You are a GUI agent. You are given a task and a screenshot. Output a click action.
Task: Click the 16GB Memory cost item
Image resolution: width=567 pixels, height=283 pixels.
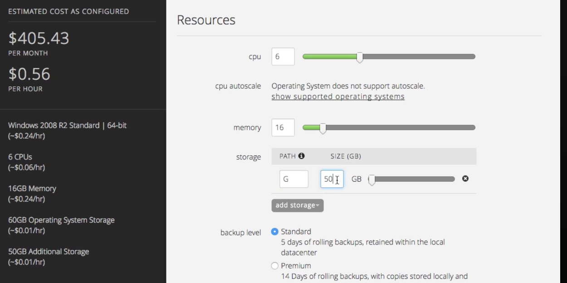[x=32, y=188]
